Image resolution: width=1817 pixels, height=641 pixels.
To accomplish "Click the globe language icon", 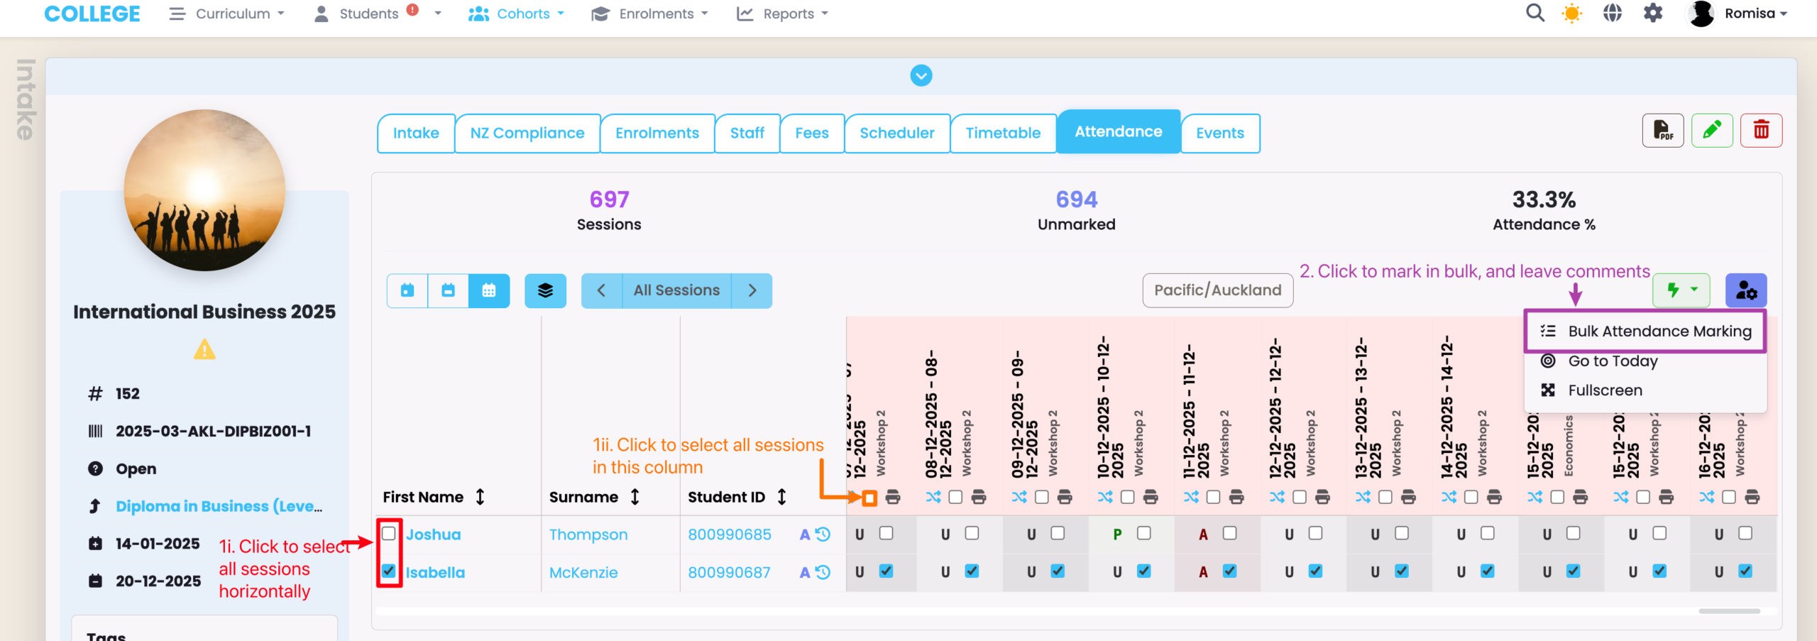I will [1613, 13].
